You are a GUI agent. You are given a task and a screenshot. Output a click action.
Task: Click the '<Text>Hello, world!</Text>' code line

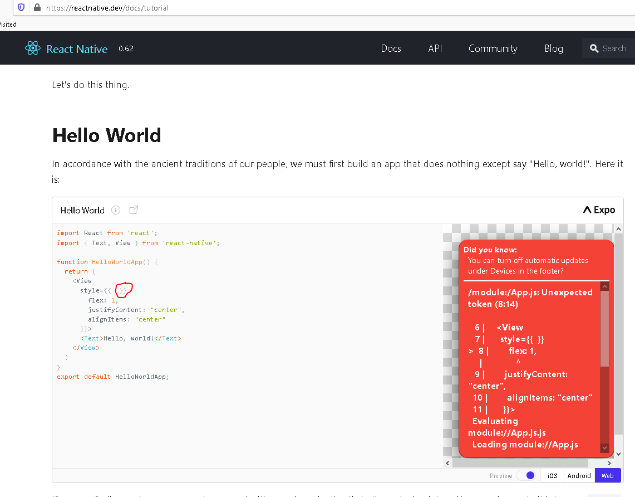pos(130,339)
